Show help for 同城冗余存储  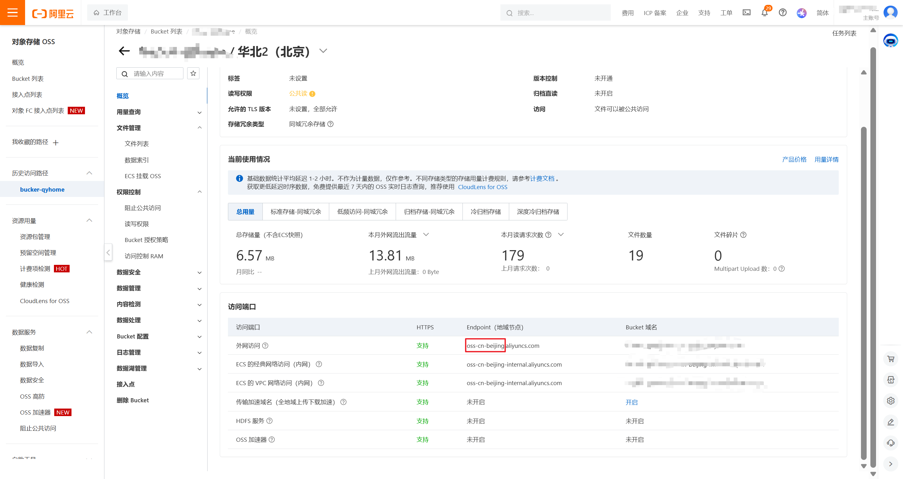coord(330,124)
